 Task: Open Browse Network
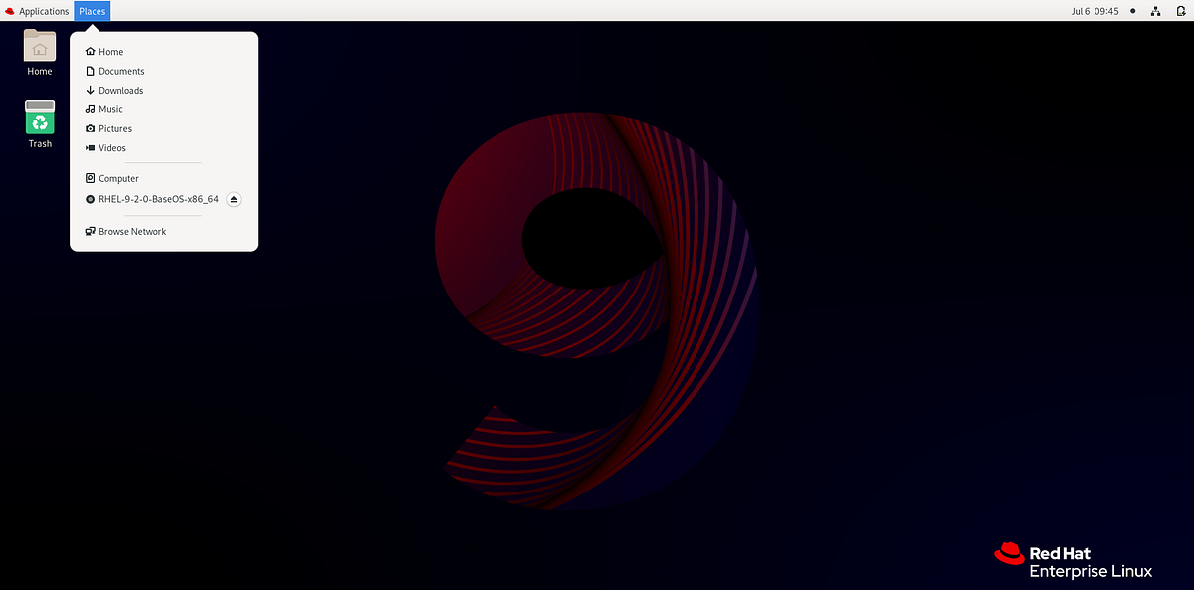[131, 231]
